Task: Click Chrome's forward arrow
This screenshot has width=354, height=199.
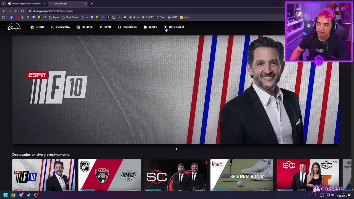Action: coord(10,11)
